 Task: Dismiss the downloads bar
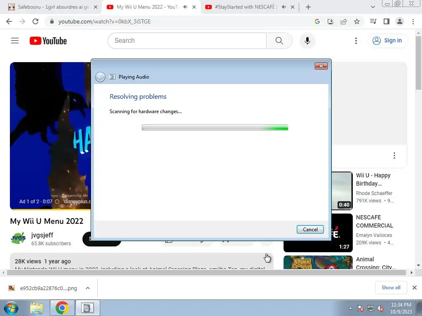(415, 288)
